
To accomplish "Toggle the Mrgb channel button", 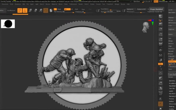I will (59, 9).
